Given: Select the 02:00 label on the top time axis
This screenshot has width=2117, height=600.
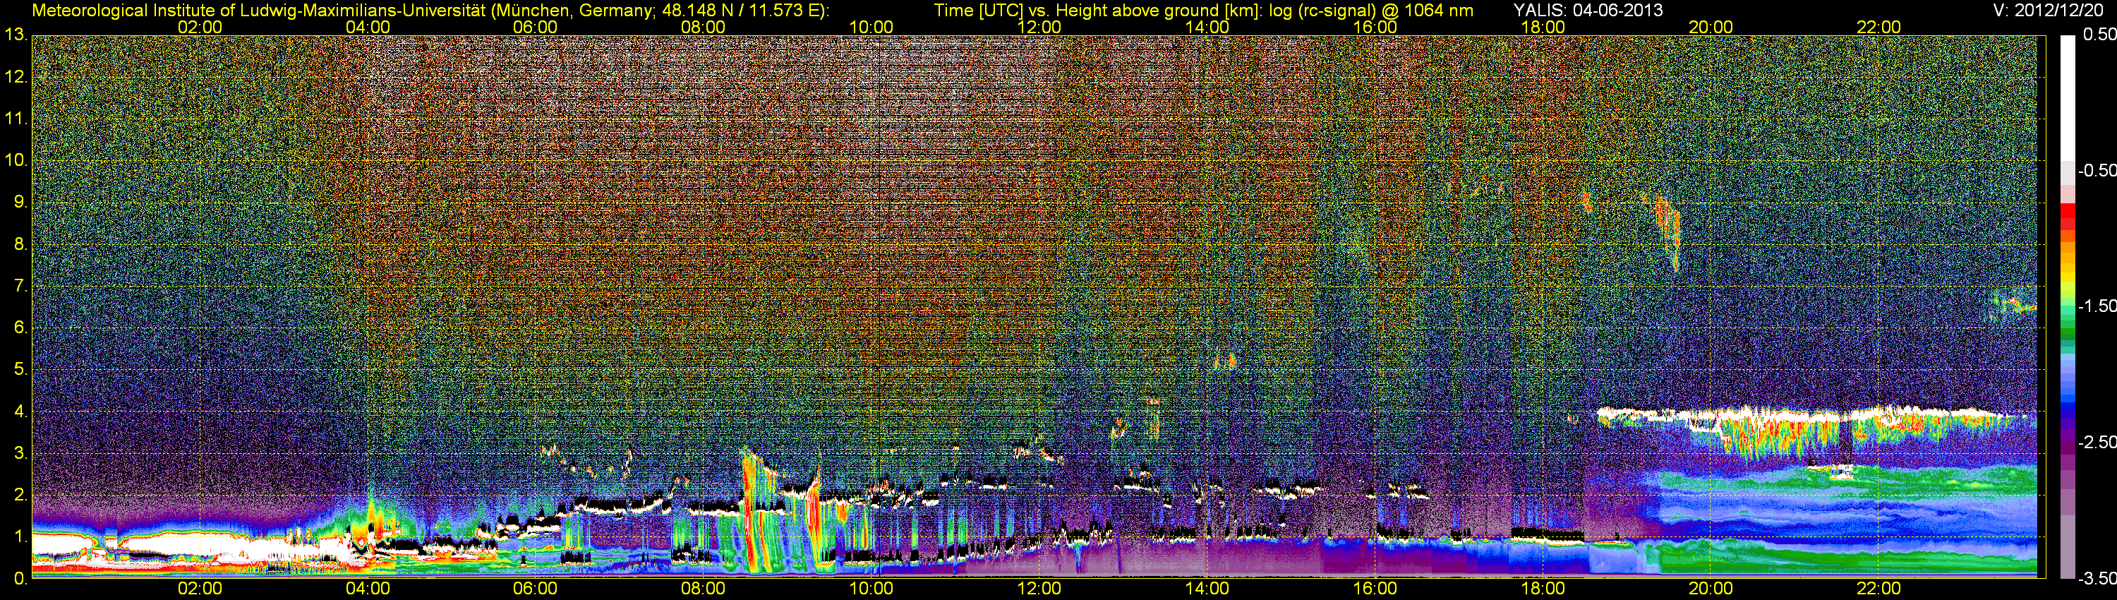Looking at the screenshot, I should click(x=200, y=27).
